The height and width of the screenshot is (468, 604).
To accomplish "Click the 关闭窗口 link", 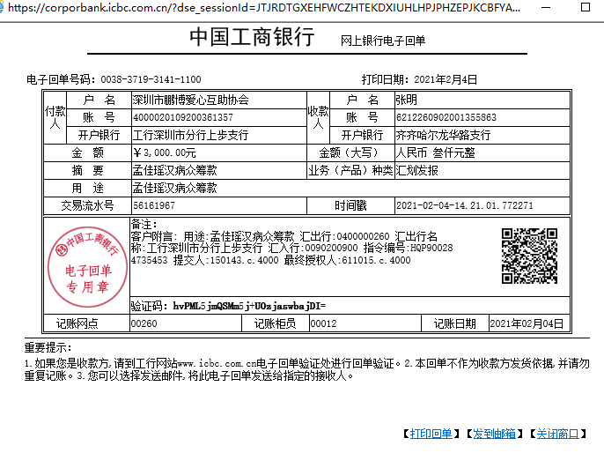I will pyautogui.click(x=559, y=434).
